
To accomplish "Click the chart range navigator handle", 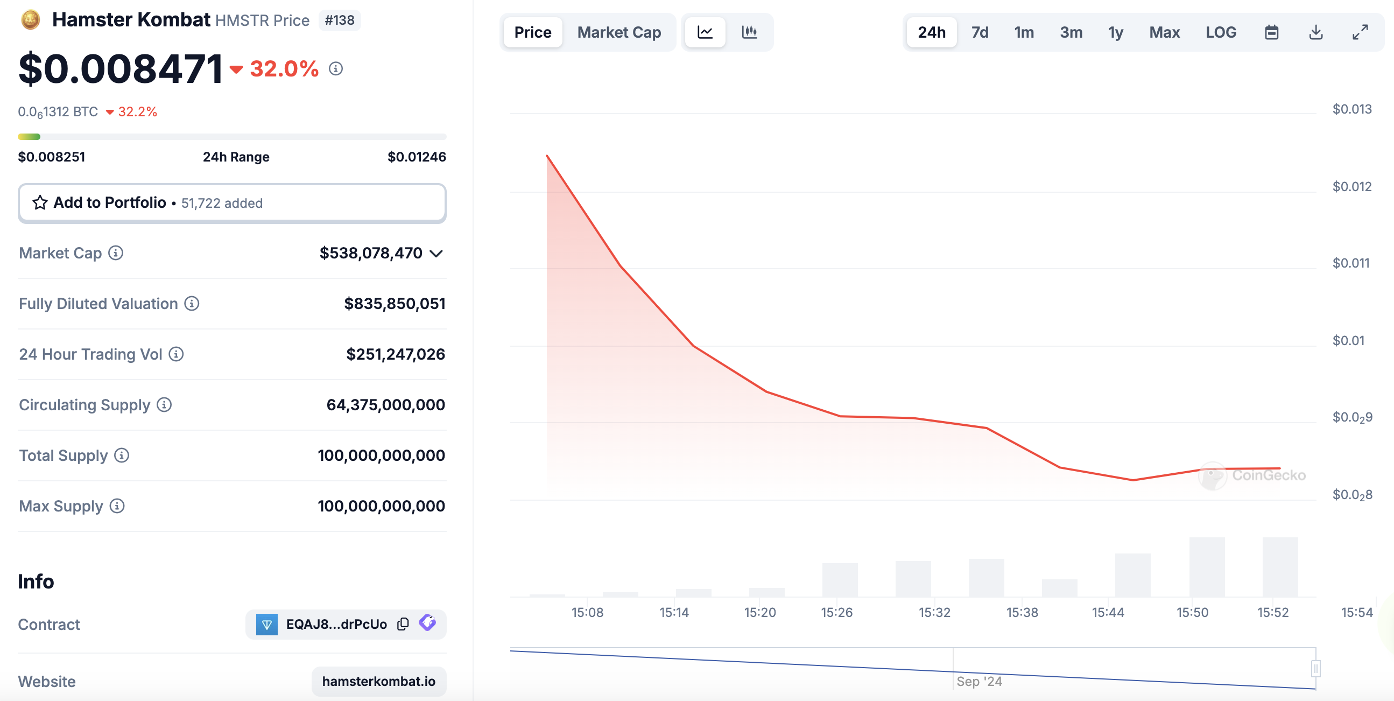I will point(1316,669).
